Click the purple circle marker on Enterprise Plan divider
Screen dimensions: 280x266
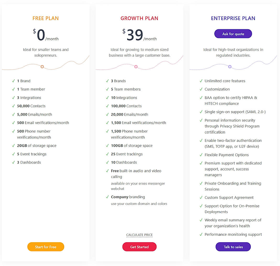click(x=230, y=67)
